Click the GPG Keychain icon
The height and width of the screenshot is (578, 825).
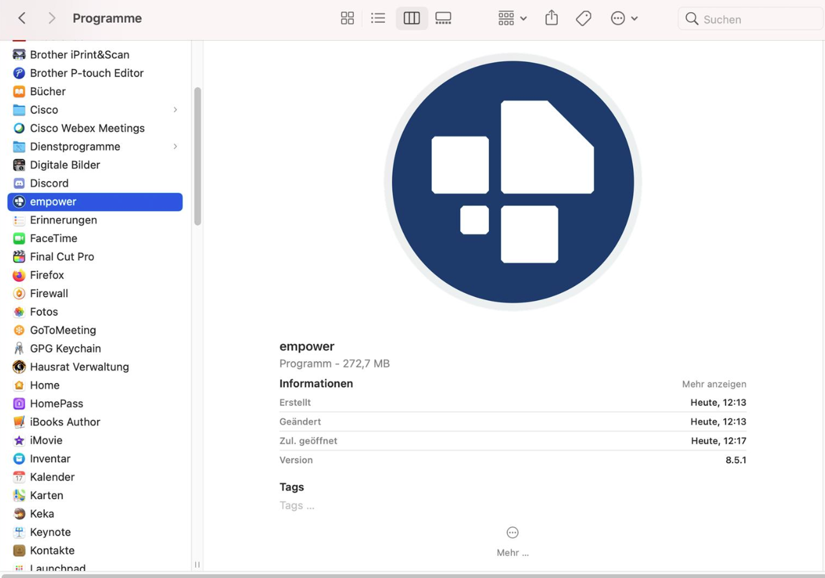[x=19, y=349]
